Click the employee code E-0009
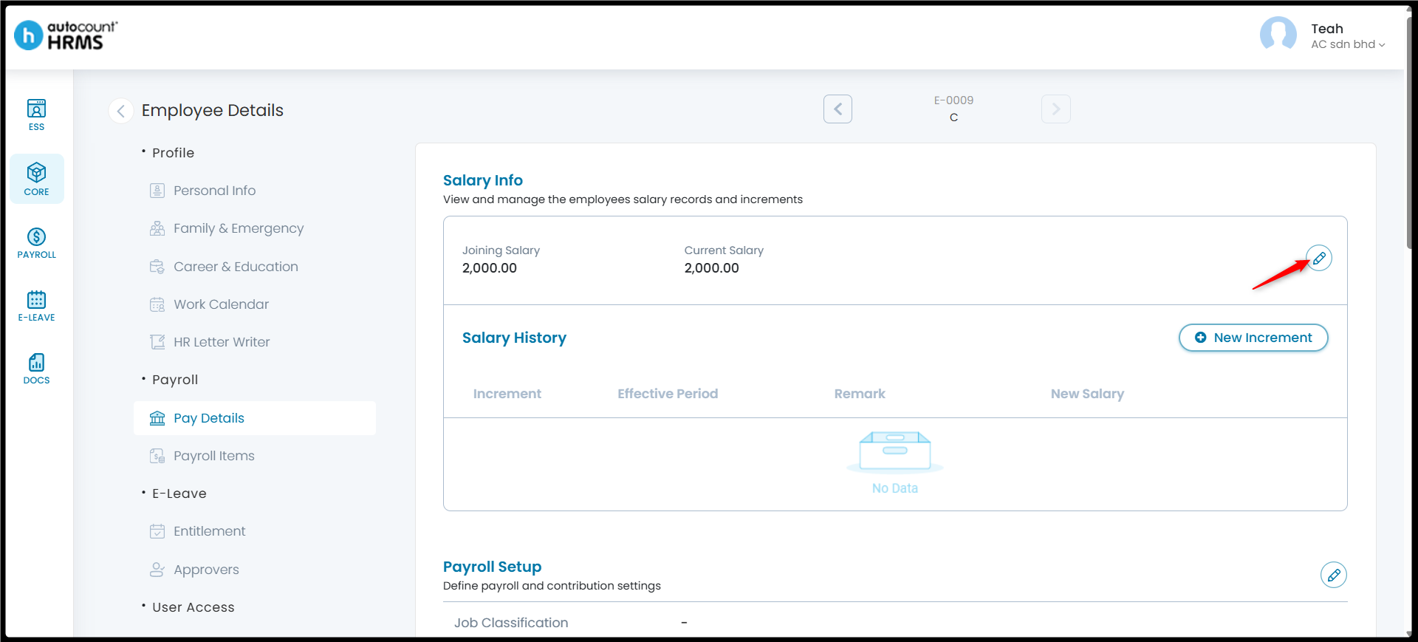1418x642 pixels. (953, 100)
